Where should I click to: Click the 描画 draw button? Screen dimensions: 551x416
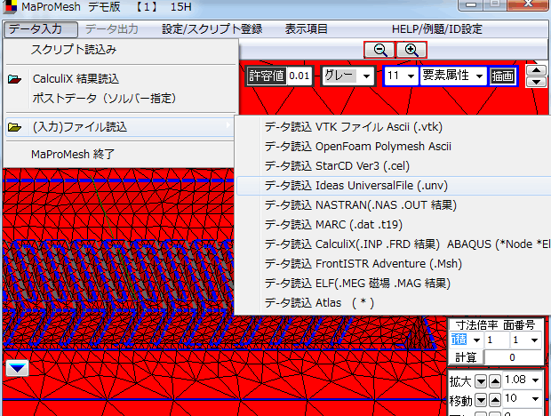(x=502, y=76)
